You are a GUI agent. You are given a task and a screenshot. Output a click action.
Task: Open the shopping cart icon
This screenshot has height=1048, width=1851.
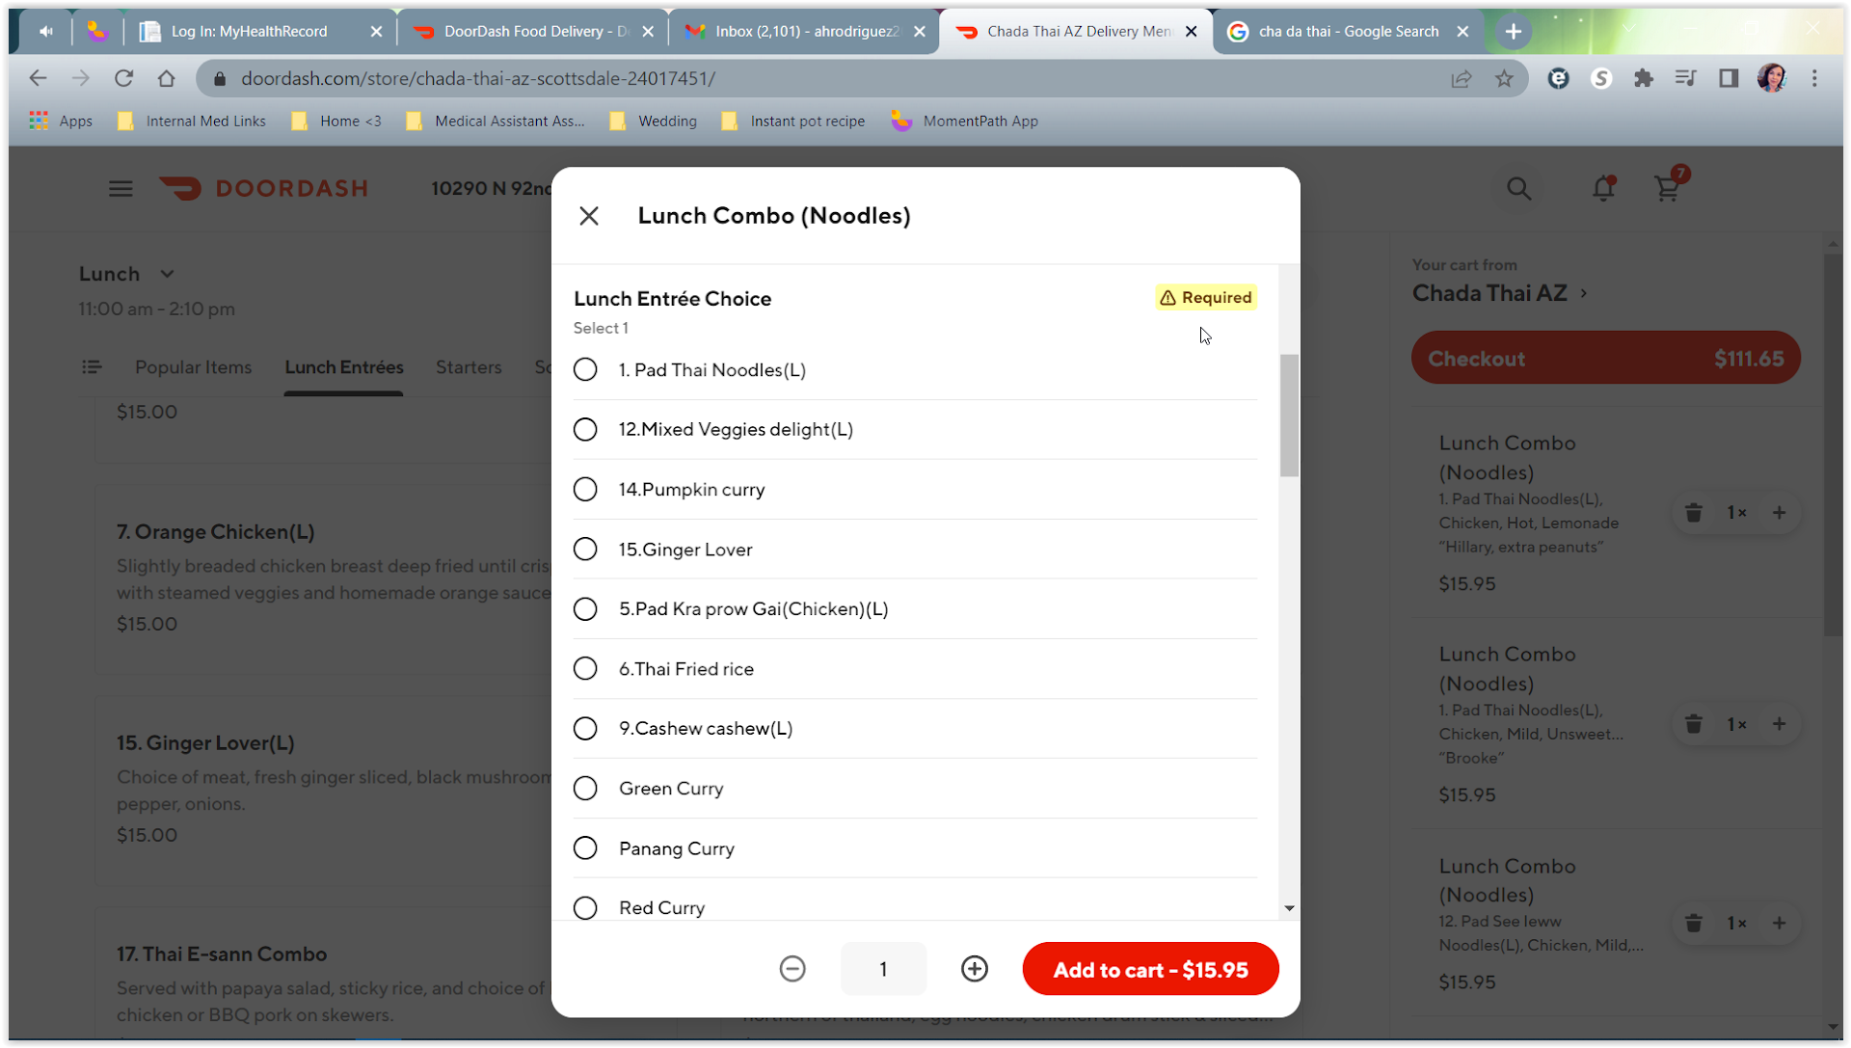1667,189
